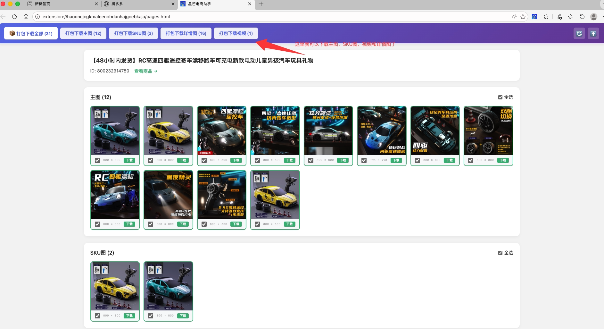Click the ID: 800232914780 text
The height and width of the screenshot is (329, 604).
pos(110,71)
